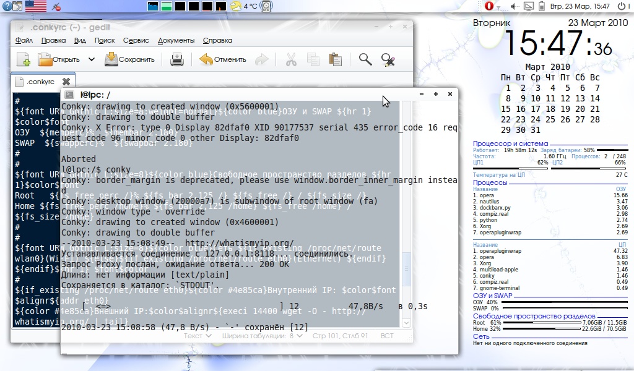Click the volume speaker tray icon
Screen dimensions: 634x371
[515, 6]
